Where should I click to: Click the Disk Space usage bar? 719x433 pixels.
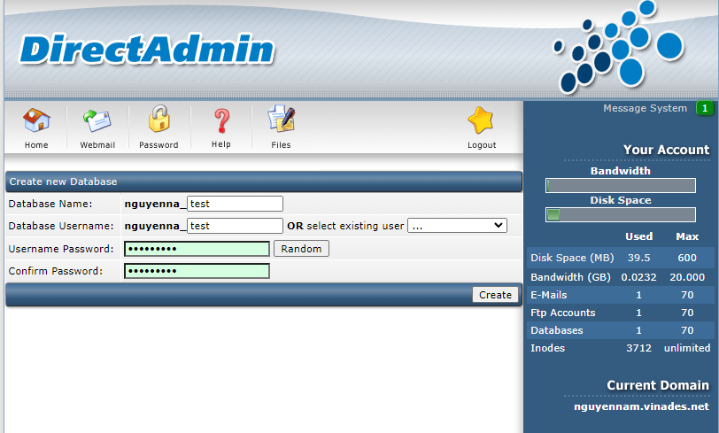(621, 214)
